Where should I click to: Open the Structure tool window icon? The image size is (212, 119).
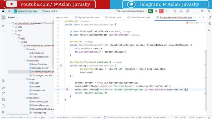(x=3, y=25)
